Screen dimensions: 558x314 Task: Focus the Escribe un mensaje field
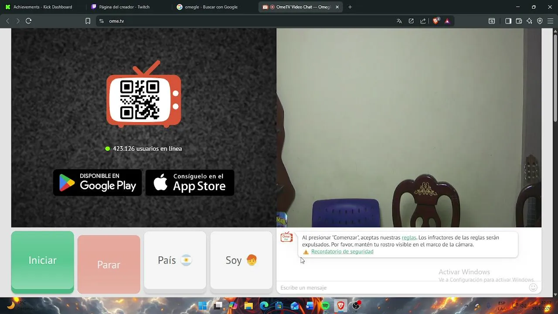coord(401,287)
